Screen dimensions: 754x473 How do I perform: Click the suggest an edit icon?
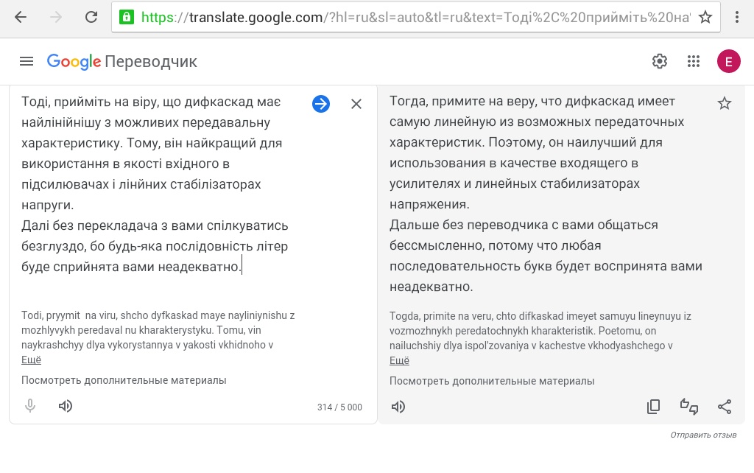click(x=689, y=407)
